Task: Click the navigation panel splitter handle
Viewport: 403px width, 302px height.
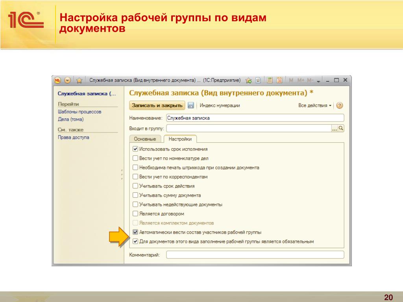Action: point(122,174)
